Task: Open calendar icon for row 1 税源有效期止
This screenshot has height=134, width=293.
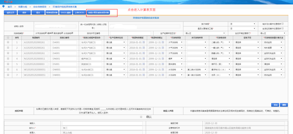Action: (x=162, y=42)
